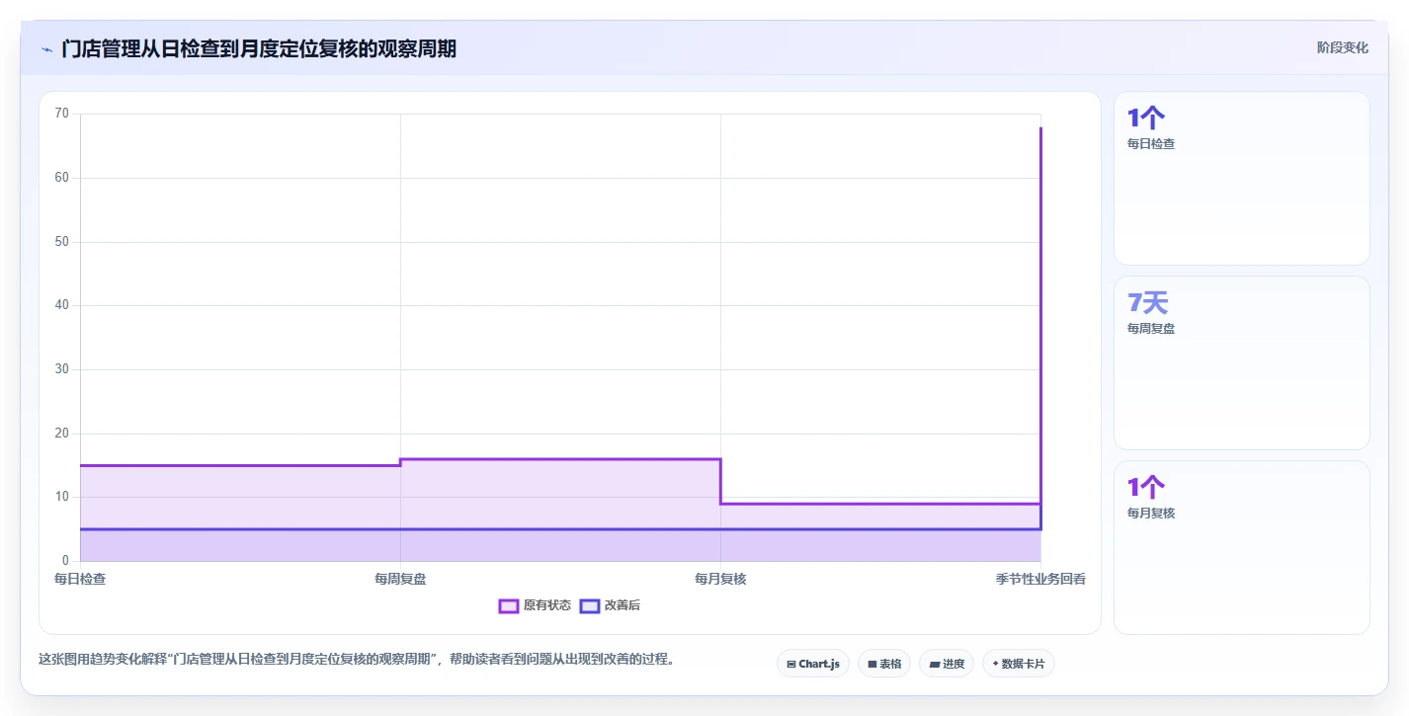Select the 数据卡片 tag
The width and height of the screenshot is (1409, 716).
click(1018, 664)
